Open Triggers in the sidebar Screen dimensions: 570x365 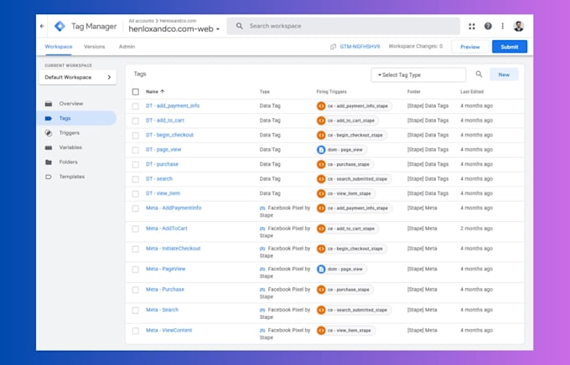70,132
